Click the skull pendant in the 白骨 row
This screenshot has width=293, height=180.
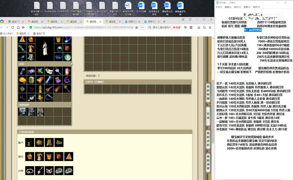pos(39,171)
